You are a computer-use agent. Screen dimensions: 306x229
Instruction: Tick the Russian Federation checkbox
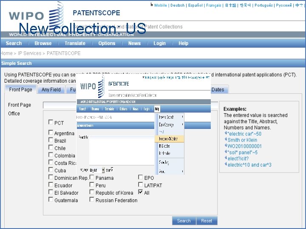tap(92, 200)
